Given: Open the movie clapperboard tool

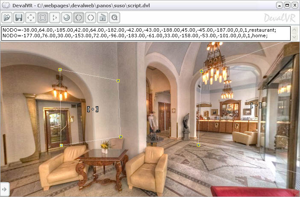Looking at the screenshot, I should [103, 18].
